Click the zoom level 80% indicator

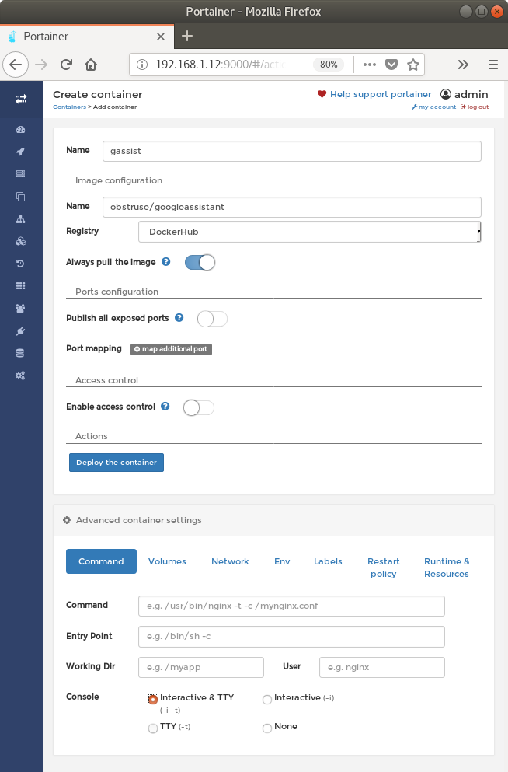pyautogui.click(x=329, y=65)
